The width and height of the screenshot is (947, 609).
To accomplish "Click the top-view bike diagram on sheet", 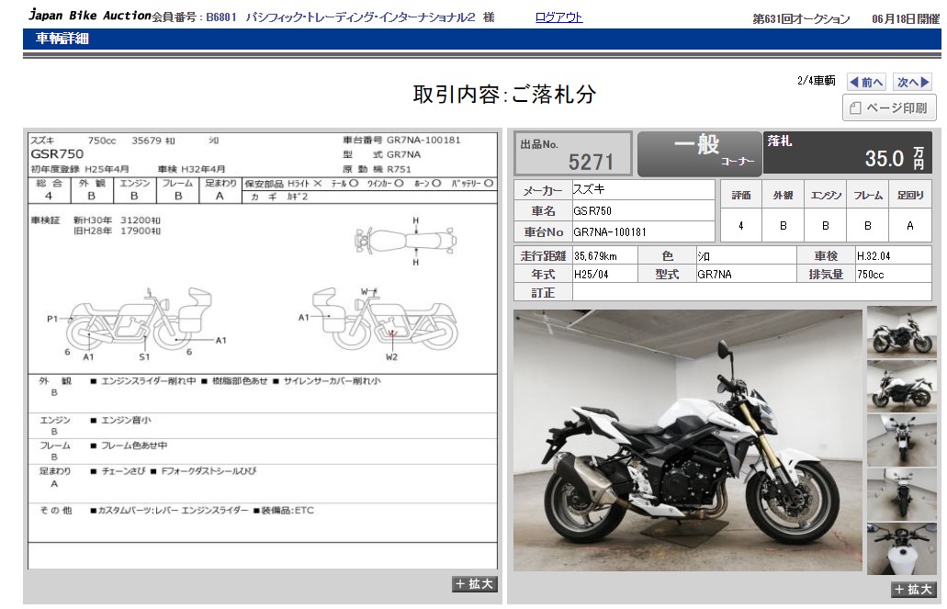I will tap(405, 241).
